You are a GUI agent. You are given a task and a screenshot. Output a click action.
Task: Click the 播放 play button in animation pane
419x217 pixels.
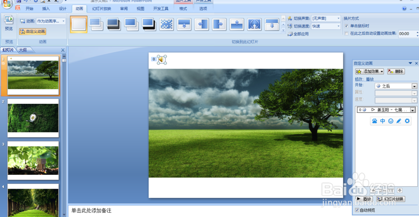pos(364,199)
